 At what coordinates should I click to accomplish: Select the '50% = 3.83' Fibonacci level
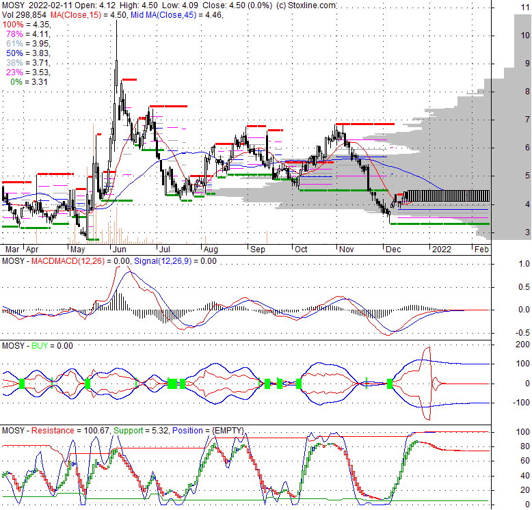click(x=28, y=53)
